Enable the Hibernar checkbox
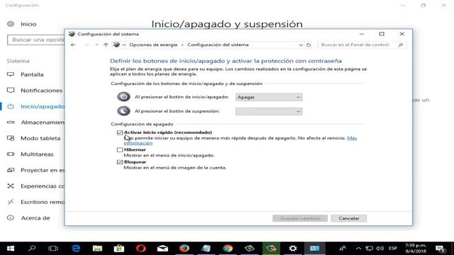Image resolution: width=454 pixels, height=255 pixels. [x=120, y=149]
